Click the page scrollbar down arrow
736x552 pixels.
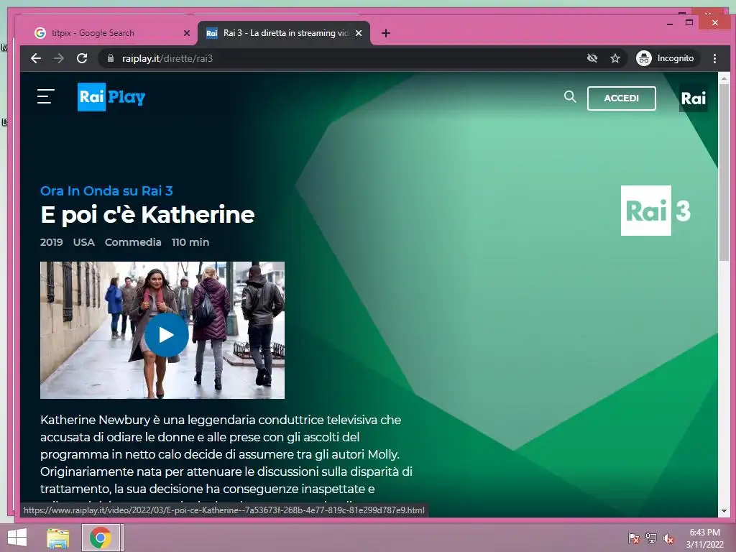(x=724, y=511)
